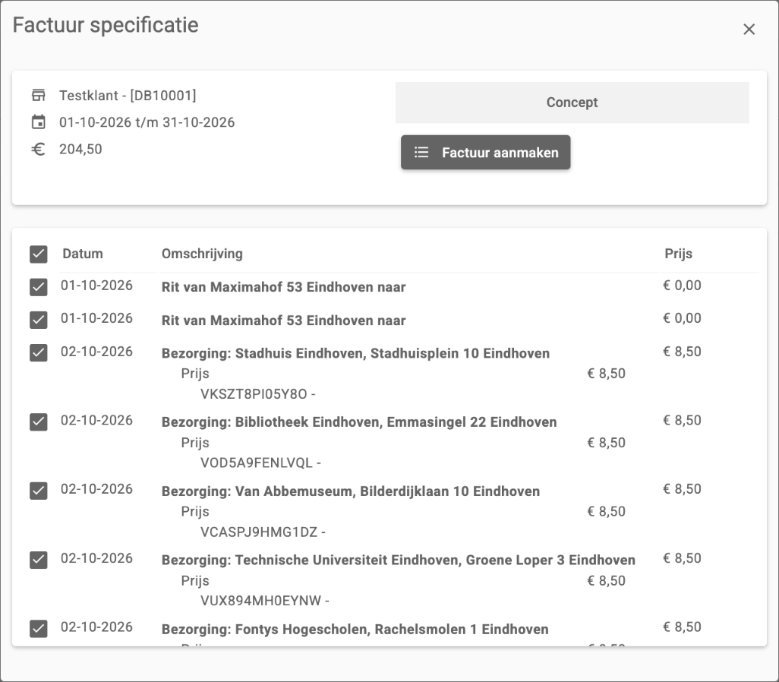Click the Factuur aanmaken button

(x=485, y=152)
